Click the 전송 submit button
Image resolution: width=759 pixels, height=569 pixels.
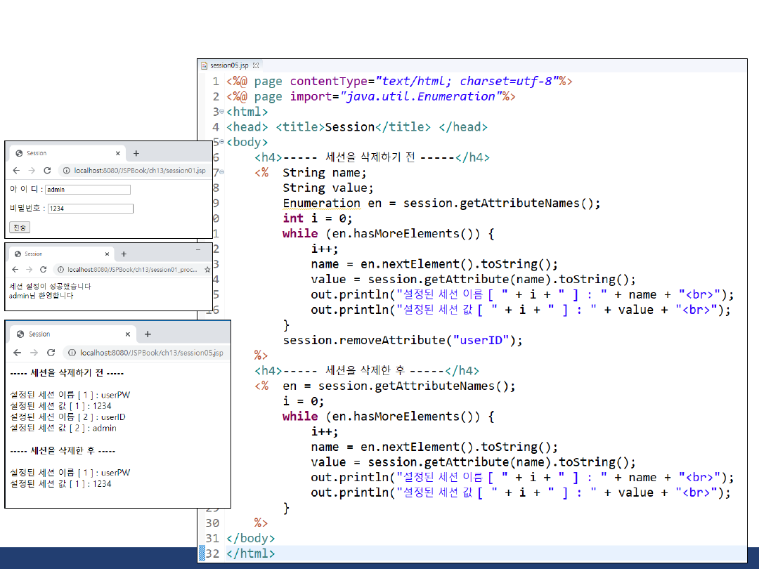click(20, 228)
